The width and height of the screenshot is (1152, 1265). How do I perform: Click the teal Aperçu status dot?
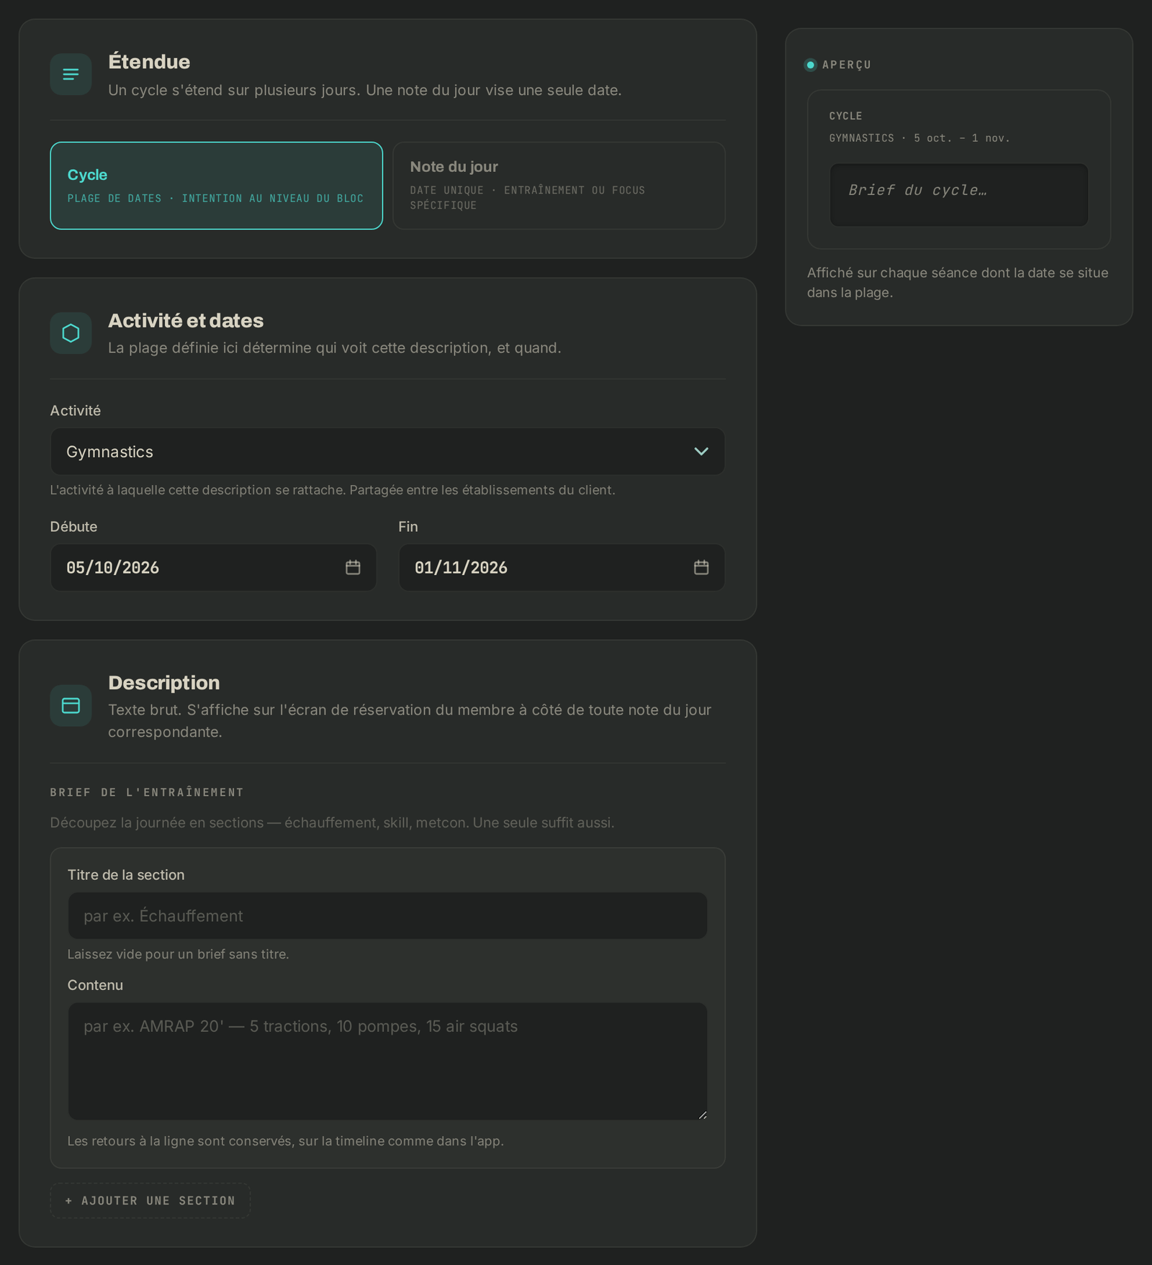pos(811,65)
